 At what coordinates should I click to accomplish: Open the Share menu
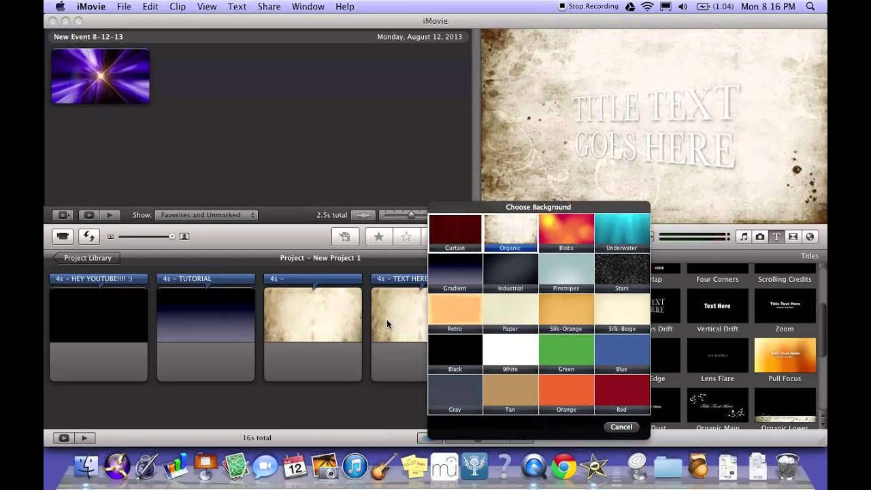click(269, 6)
